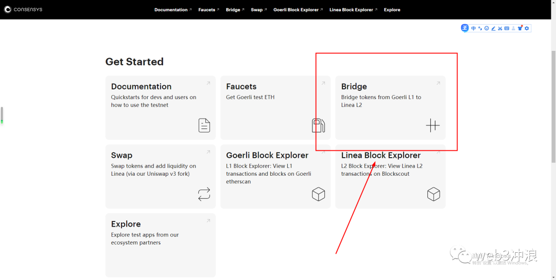Image resolution: width=556 pixels, height=280 pixels.
Task: Open emoji panel in IME toolbar
Action: [x=486, y=28]
